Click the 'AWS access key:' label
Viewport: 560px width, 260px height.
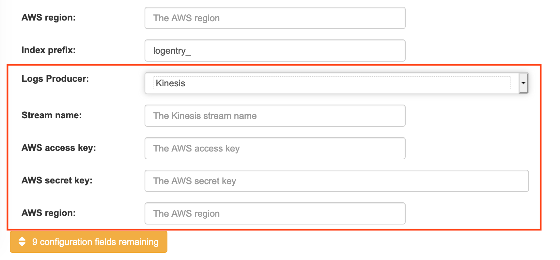pyautogui.click(x=59, y=148)
